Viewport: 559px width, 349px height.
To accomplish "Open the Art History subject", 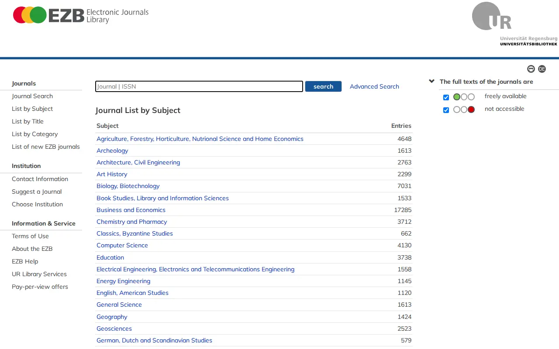I will (112, 174).
